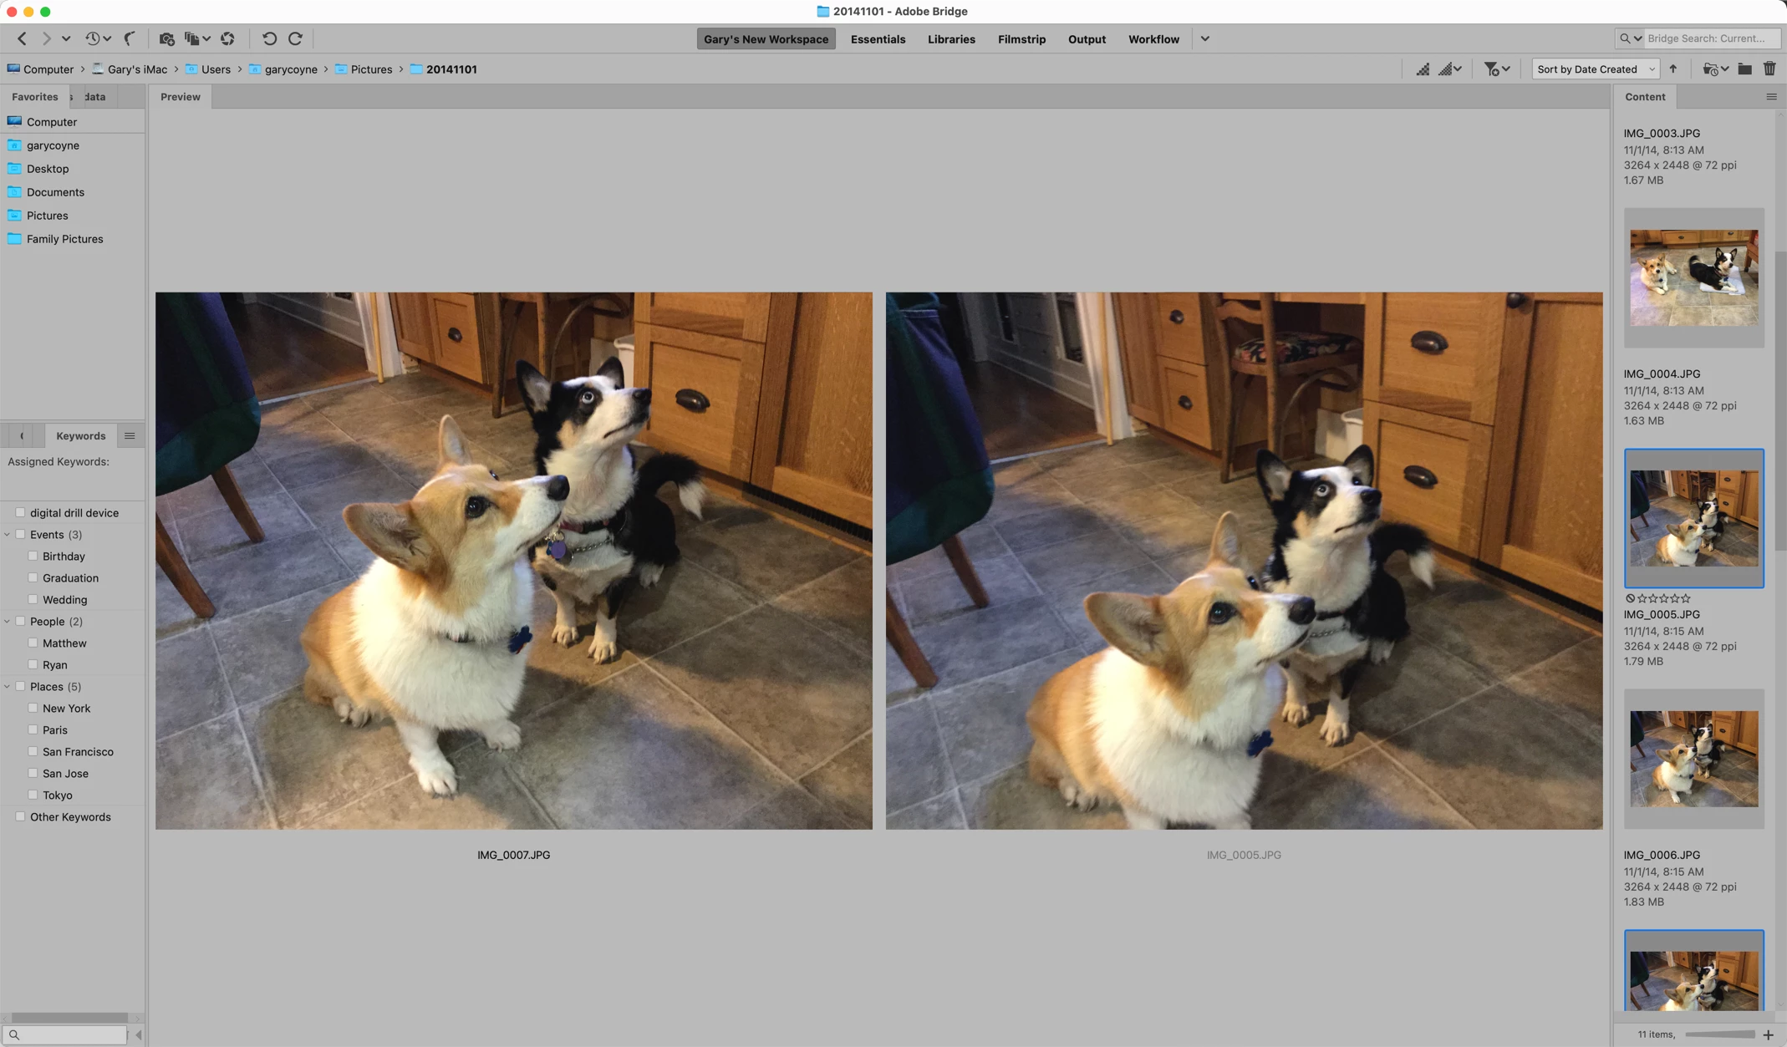Switch to the Filmstrip workspace

point(1021,39)
